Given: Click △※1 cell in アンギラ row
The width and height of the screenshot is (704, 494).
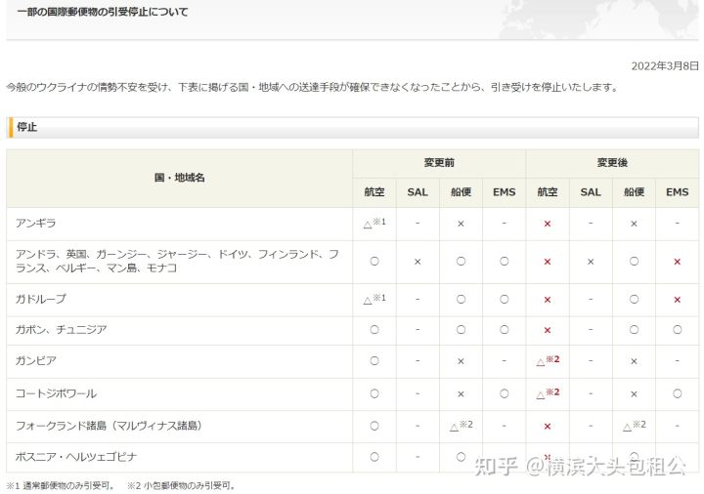Looking at the screenshot, I should [374, 223].
